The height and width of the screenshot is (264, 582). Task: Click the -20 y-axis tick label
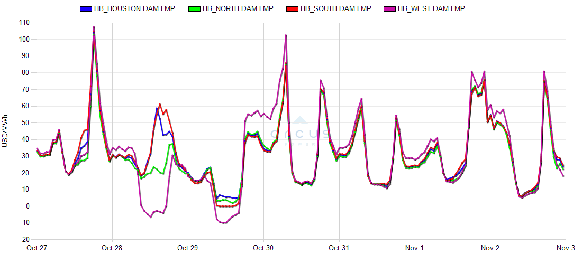24,240
